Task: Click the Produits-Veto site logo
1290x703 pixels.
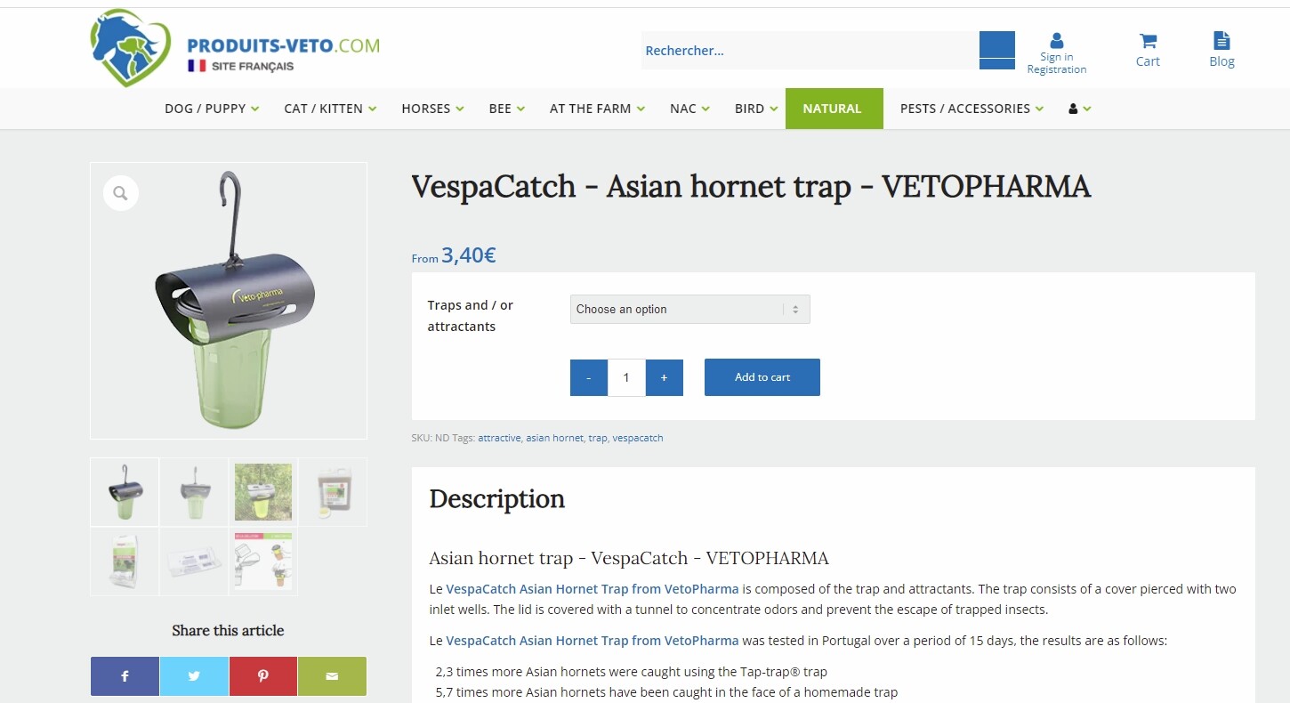Action: [235, 48]
